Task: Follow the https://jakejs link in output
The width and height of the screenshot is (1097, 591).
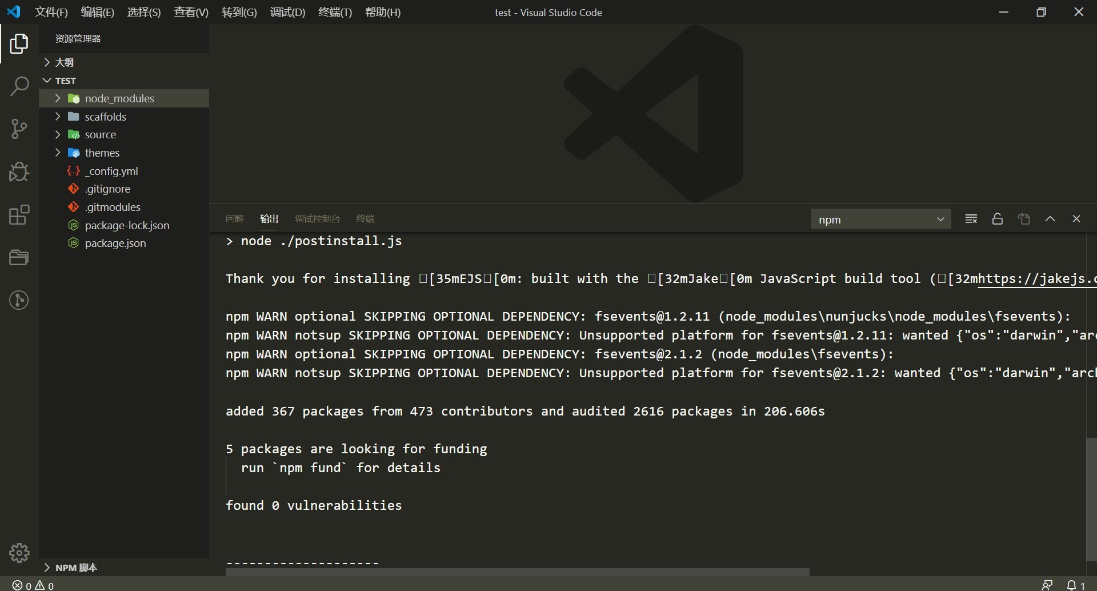Action: 1037,279
